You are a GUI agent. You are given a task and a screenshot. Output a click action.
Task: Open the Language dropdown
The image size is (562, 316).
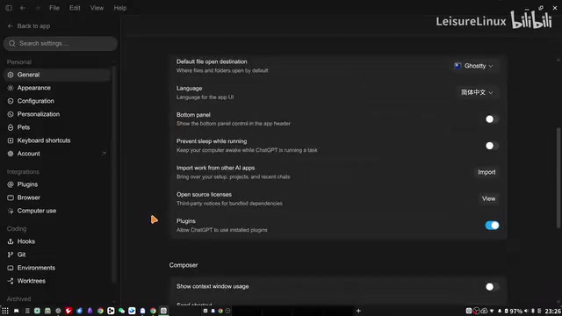point(477,92)
